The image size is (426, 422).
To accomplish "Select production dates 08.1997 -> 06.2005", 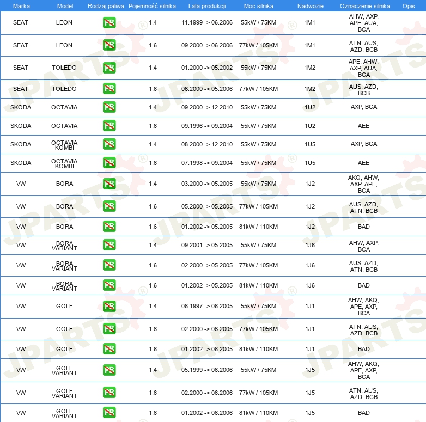I will 207,306.
